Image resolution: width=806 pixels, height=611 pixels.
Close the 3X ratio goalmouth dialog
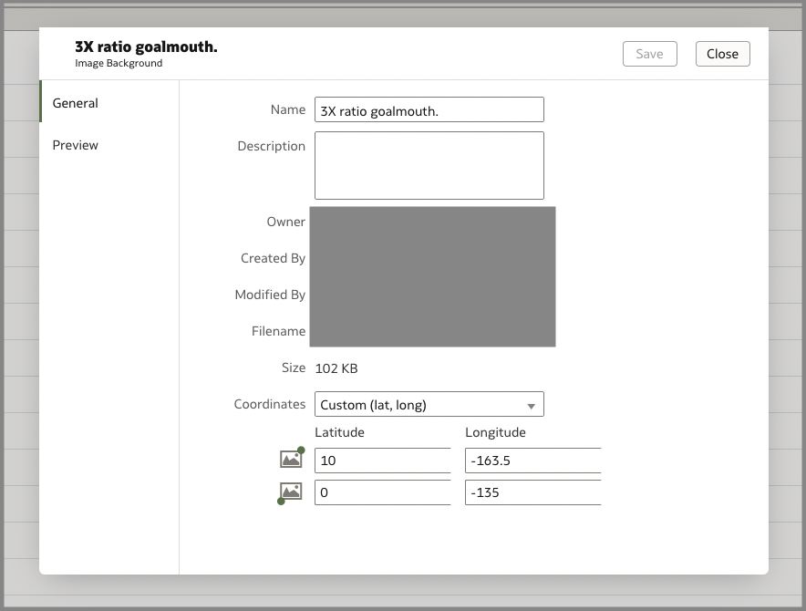point(722,54)
